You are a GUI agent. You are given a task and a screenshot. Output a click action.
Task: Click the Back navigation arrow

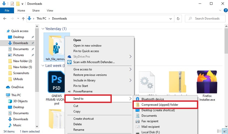[x=5, y=19]
